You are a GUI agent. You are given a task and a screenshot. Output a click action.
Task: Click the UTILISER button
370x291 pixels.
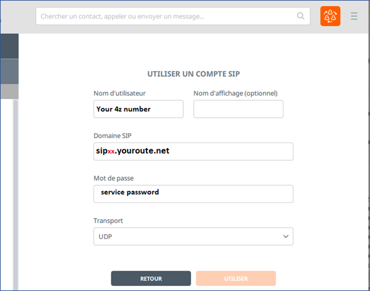tap(236, 279)
